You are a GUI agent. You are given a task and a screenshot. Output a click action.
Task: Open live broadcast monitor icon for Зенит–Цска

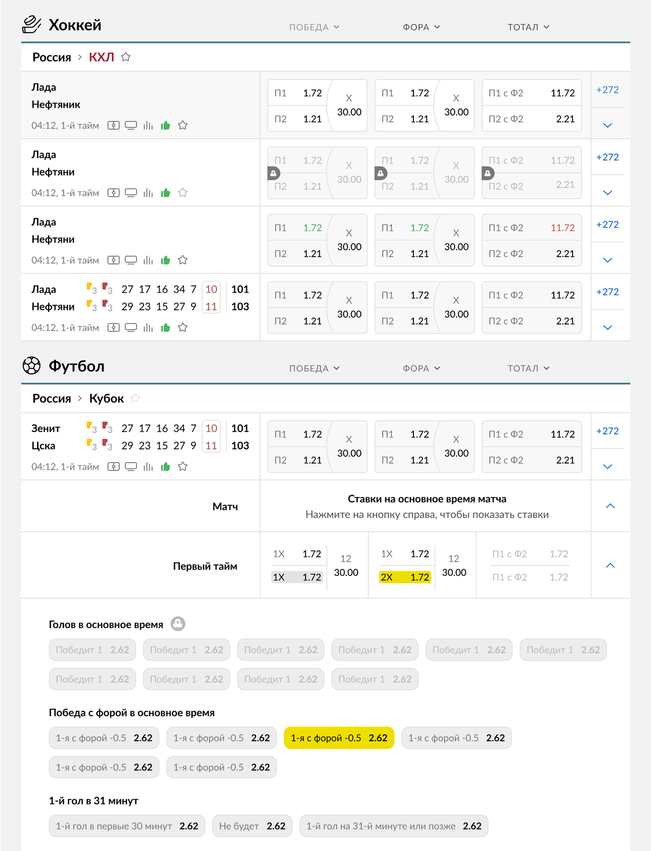pyautogui.click(x=131, y=466)
